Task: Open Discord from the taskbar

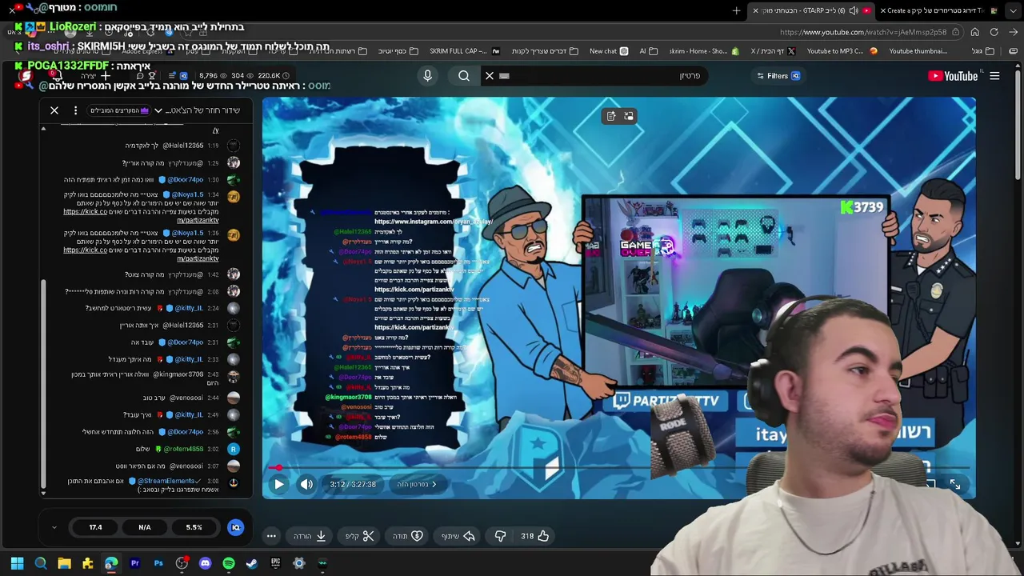Action: 205,563
